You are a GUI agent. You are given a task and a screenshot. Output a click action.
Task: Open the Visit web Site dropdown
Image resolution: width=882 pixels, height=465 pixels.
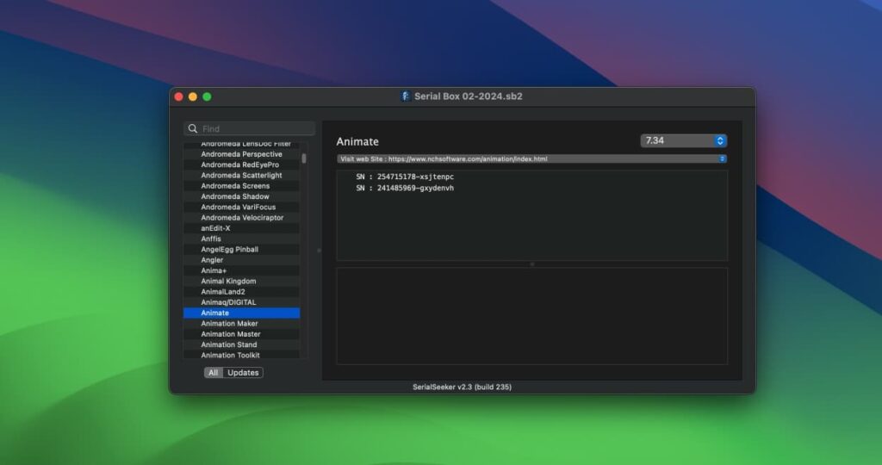(531, 159)
